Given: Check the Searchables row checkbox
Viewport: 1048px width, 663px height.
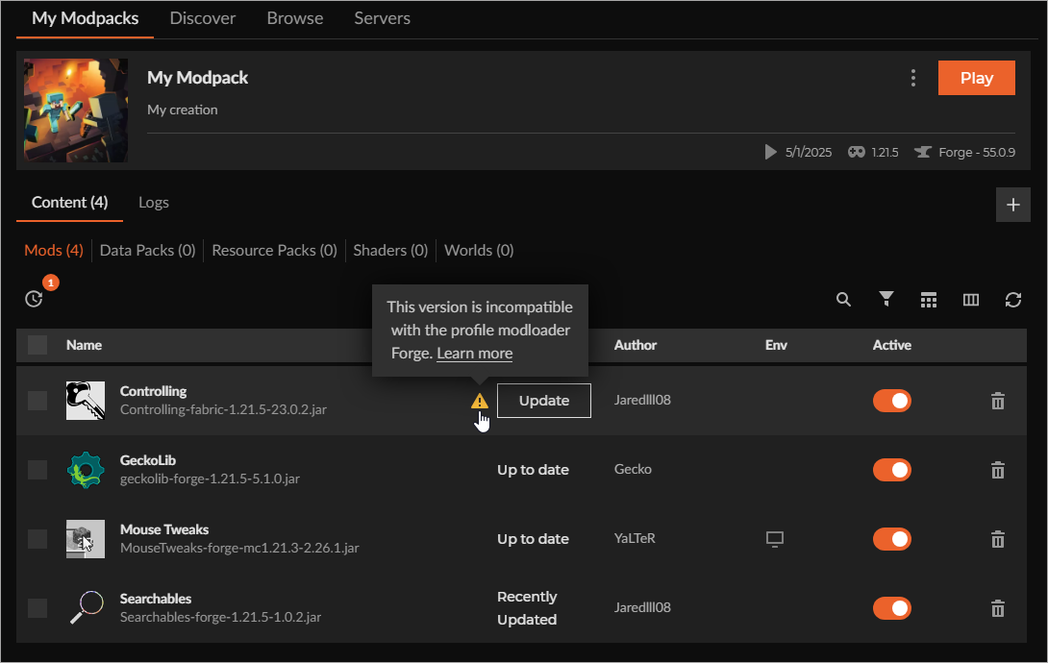Looking at the screenshot, I should click(37, 608).
